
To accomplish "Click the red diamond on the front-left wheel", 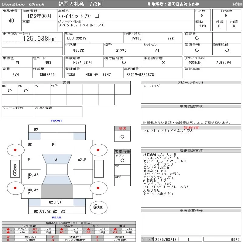I will 15,150.
